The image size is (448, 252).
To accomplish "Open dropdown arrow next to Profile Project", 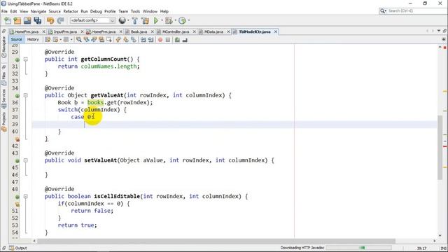I will pos(188,20).
